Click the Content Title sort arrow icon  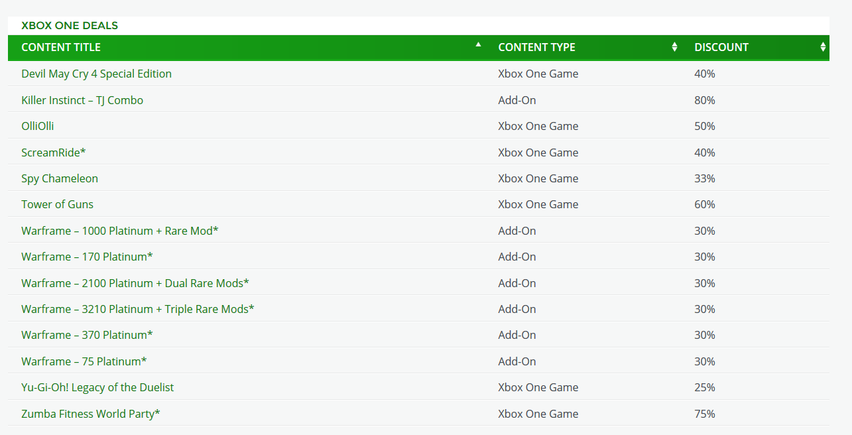click(478, 45)
